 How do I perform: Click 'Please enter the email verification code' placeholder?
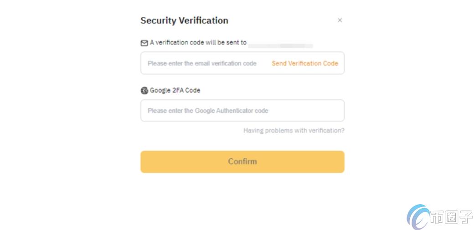click(x=202, y=63)
